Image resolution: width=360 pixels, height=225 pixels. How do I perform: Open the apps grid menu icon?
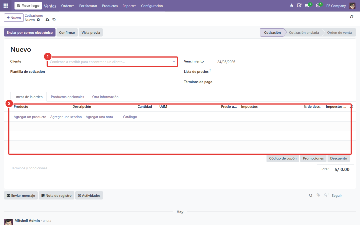[6, 5]
